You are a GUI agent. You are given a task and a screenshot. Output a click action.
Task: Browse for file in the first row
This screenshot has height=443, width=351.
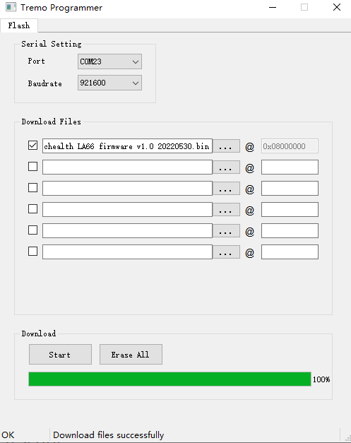pyautogui.click(x=226, y=146)
